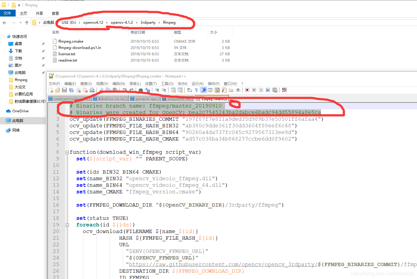Click the Close document toolbar icon

(79, 90)
